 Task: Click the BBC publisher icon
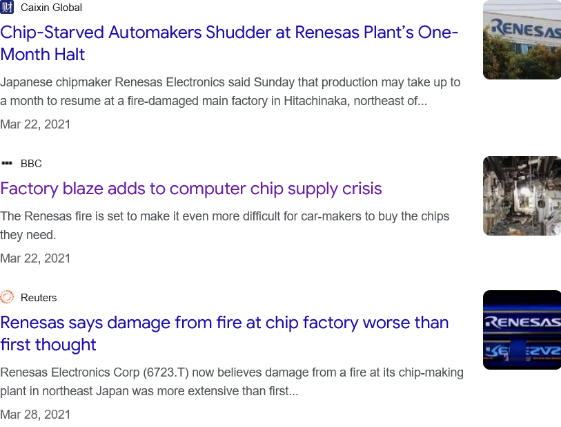click(x=8, y=163)
